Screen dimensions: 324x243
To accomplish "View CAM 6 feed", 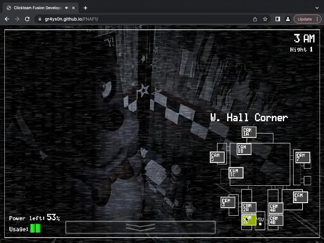I will 301,197.
